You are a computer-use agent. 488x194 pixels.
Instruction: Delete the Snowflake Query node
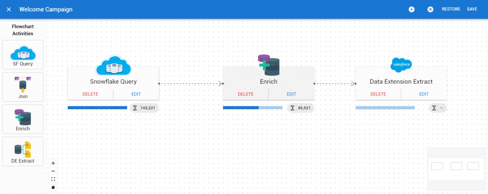[x=90, y=94]
